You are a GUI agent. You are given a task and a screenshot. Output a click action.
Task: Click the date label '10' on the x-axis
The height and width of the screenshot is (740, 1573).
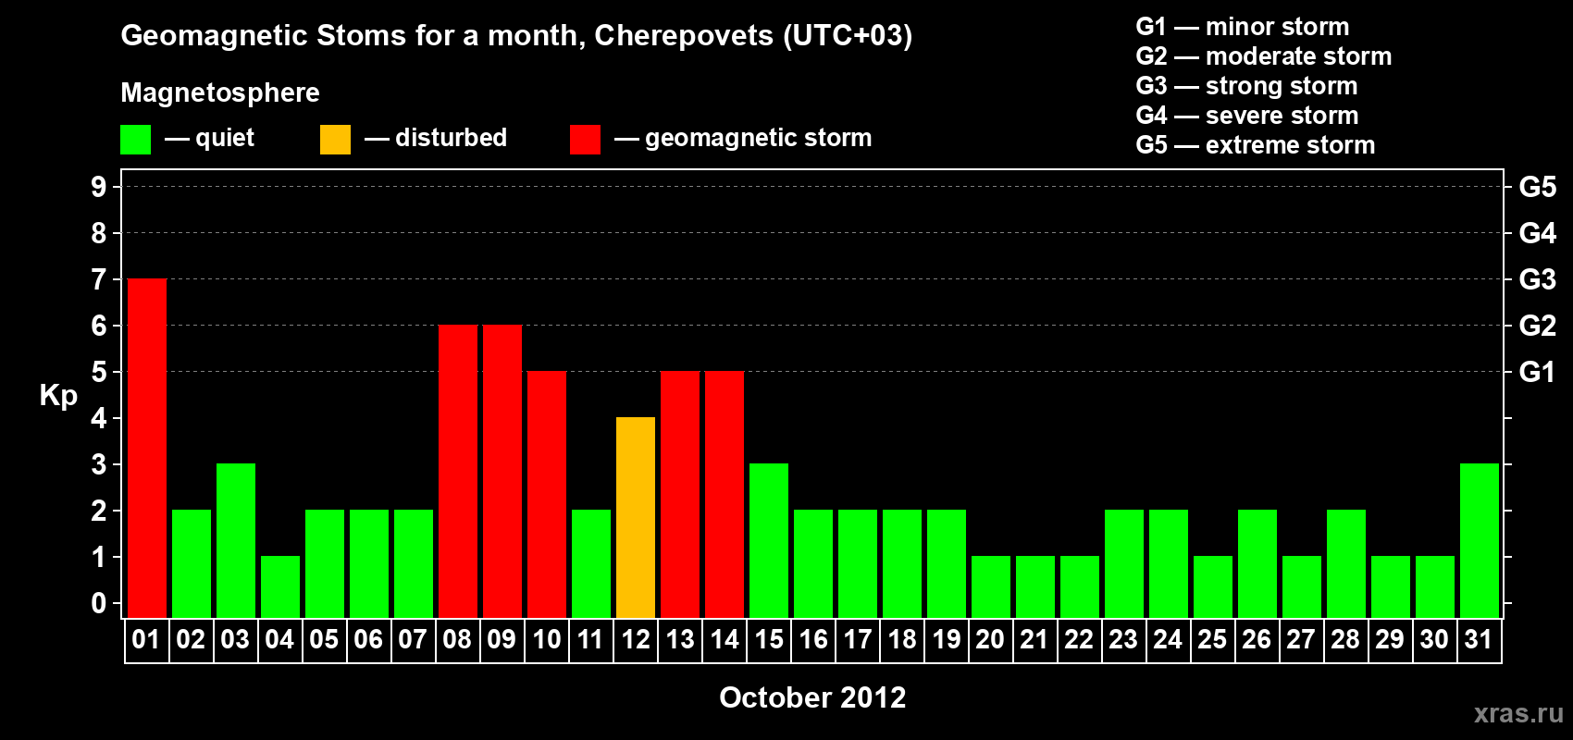[x=547, y=640]
